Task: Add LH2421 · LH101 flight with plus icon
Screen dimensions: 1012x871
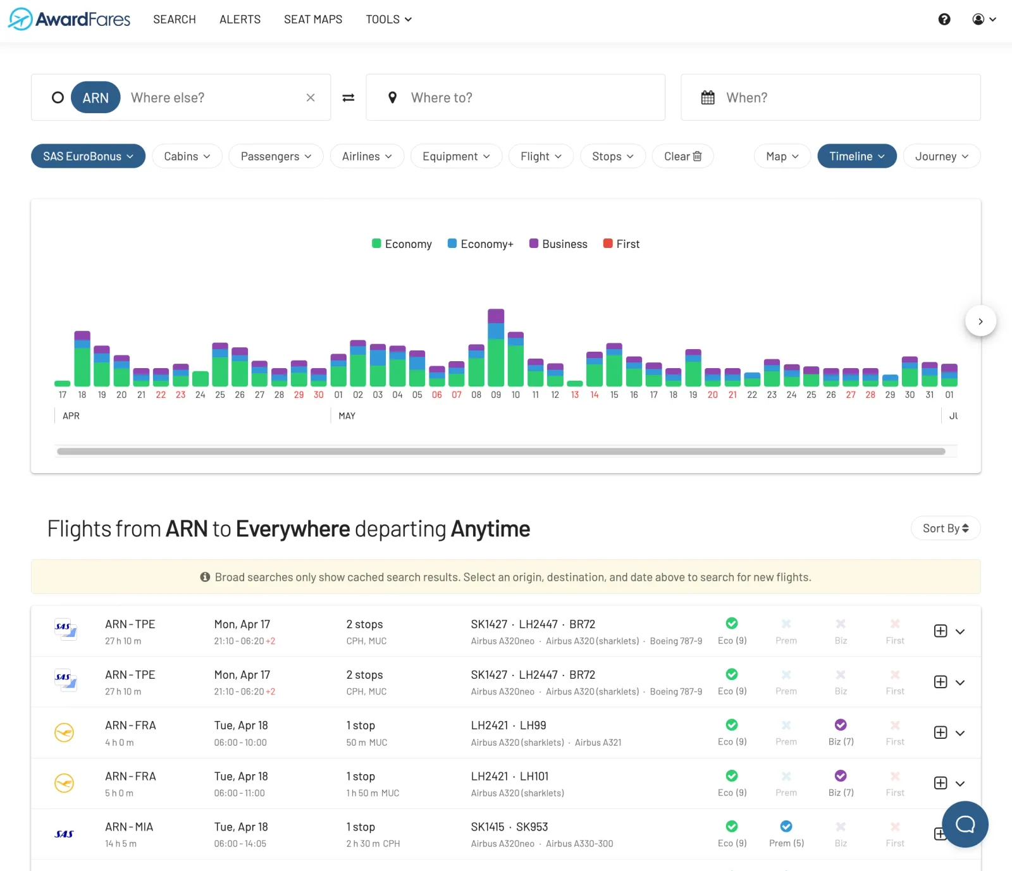Action: 941,782
